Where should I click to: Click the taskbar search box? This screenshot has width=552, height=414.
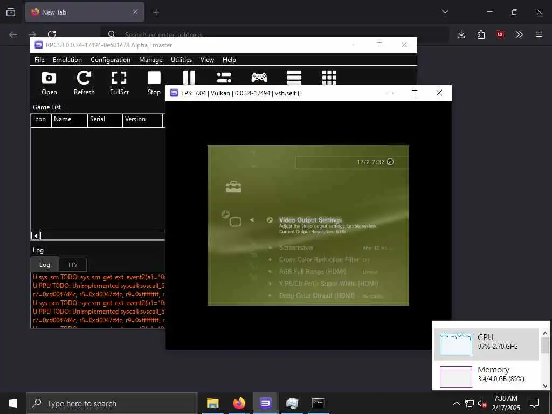point(112,403)
